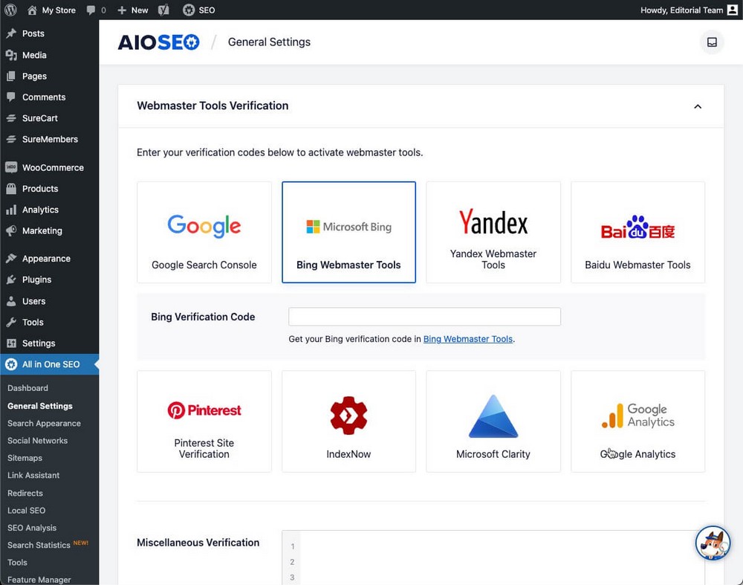Click the Yoast icon in admin bar
This screenshot has width=743, height=585.
pos(164,10)
